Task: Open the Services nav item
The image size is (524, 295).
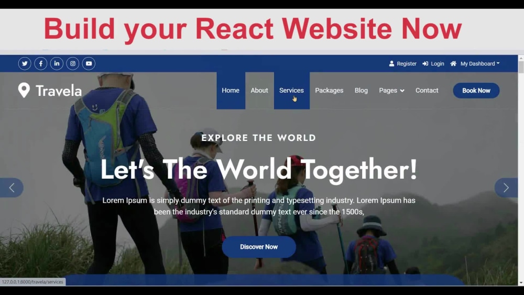Action: [x=292, y=91]
